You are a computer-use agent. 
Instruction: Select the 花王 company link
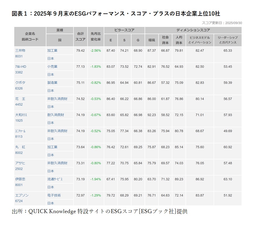pyautogui.click(x=20, y=99)
